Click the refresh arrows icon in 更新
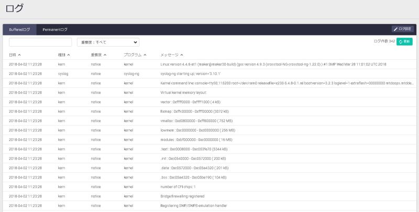This screenshot has height=212, width=419. tap(401, 42)
